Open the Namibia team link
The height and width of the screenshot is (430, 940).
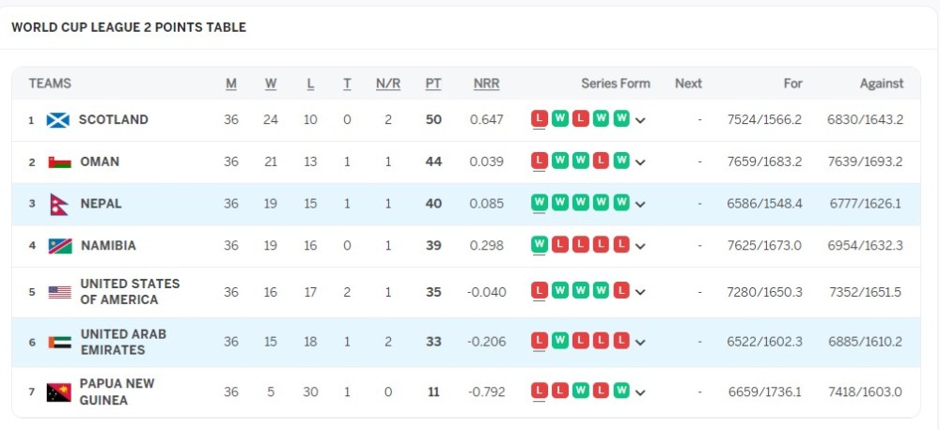[108, 246]
